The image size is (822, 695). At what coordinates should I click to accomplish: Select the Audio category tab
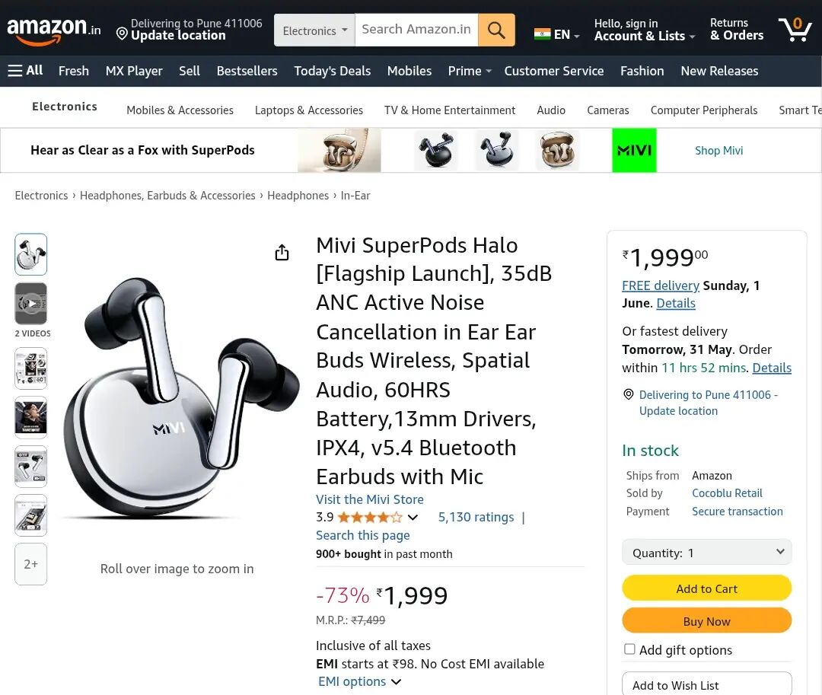(551, 110)
